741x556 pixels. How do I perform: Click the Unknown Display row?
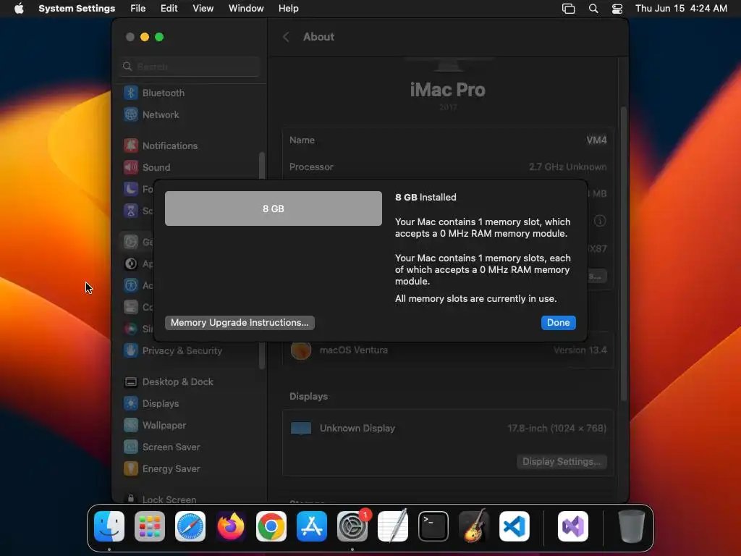448,429
